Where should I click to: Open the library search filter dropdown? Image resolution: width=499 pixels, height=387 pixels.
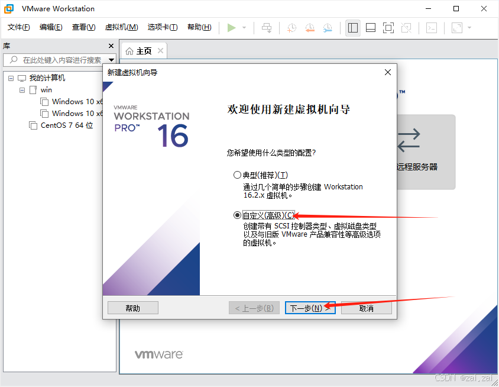point(111,60)
